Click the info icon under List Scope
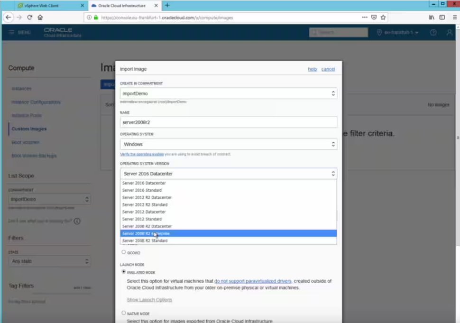460x323 pixels. (x=77, y=221)
